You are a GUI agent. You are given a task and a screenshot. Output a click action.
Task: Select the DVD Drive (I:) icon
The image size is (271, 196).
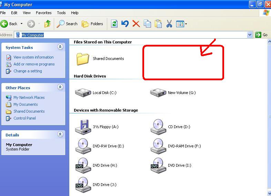click(x=158, y=166)
